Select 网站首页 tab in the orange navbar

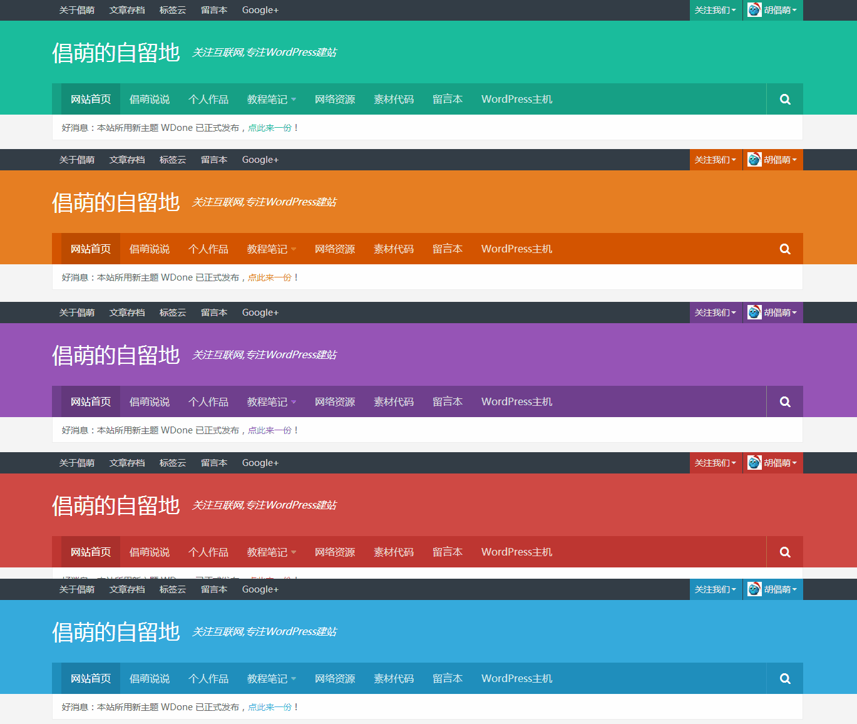pos(91,249)
